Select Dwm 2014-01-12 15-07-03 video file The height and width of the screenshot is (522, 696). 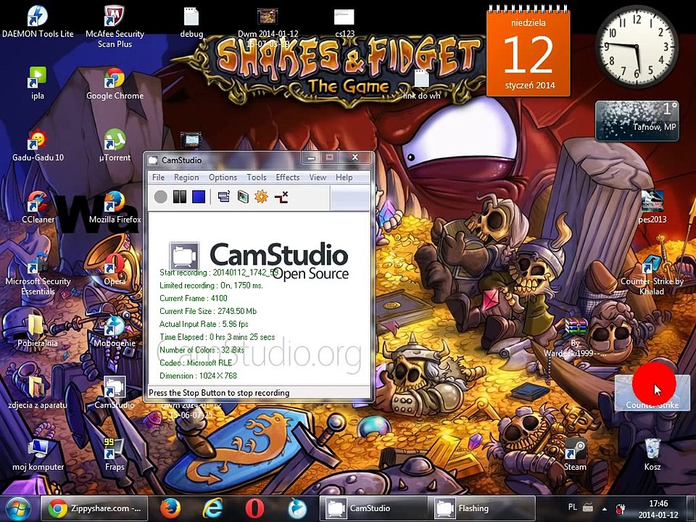(x=268, y=28)
